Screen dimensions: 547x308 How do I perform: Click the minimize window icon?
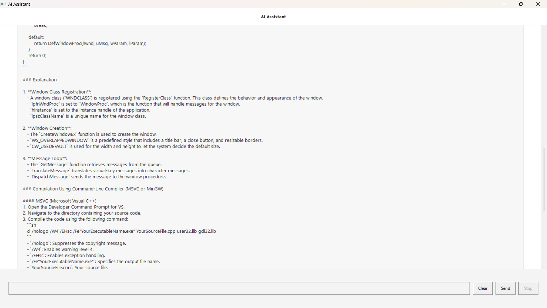point(505,4)
